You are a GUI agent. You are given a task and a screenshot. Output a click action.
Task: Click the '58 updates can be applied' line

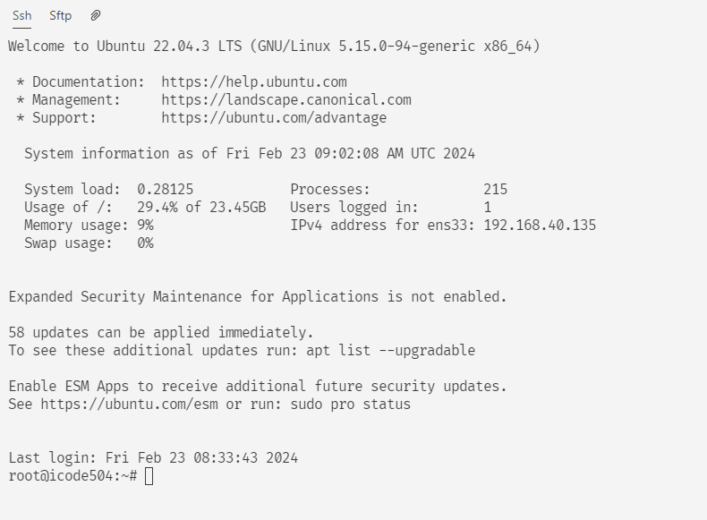(x=161, y=333)
